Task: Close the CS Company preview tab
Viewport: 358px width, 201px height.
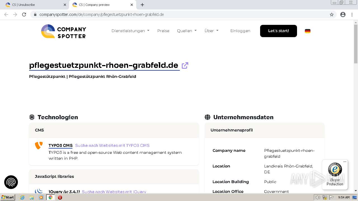Action: point(132,5)
